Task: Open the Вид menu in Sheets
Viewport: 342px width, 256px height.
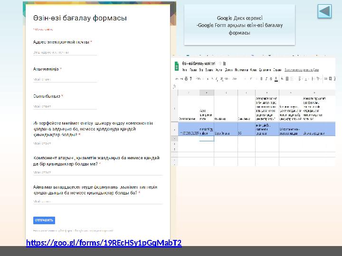Action: (x=201, y=70)
